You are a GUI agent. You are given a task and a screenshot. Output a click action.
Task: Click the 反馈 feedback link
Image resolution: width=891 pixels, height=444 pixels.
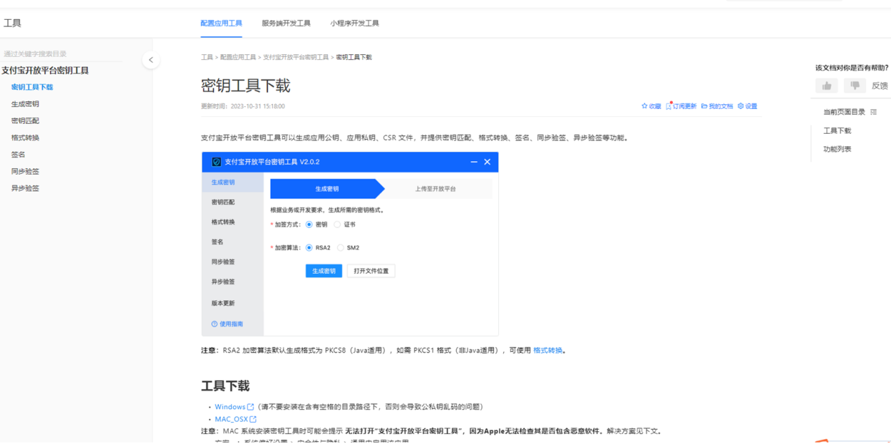coord(879,86)
